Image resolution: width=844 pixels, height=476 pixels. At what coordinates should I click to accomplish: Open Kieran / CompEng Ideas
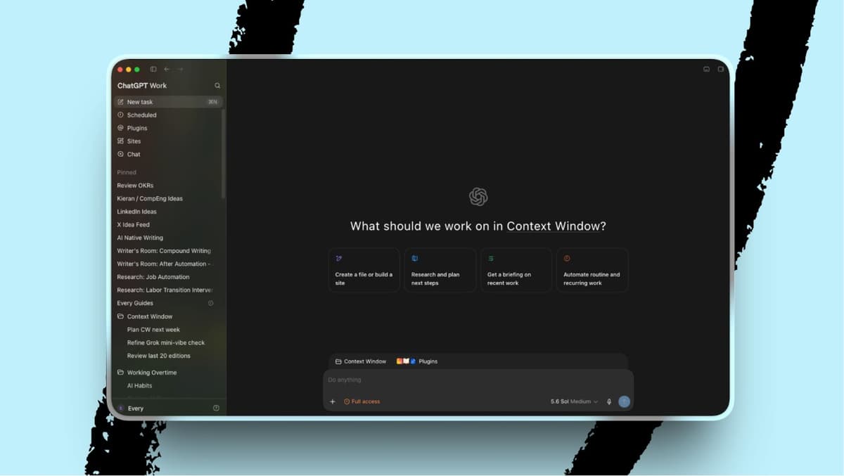[150, 198]
